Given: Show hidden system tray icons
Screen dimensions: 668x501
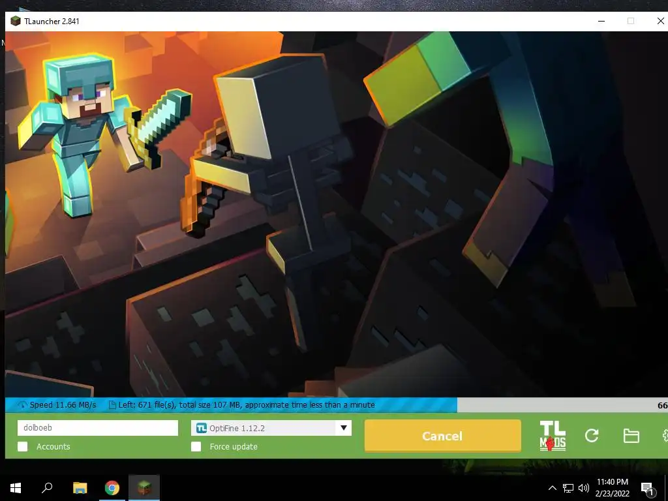Looking at the screenshot, I should tap(552, 488).
